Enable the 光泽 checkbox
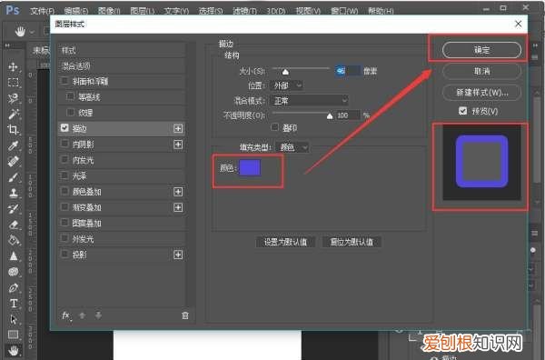Image resolution: width=545 pixels, height=360 pixels. coord(64,175)
